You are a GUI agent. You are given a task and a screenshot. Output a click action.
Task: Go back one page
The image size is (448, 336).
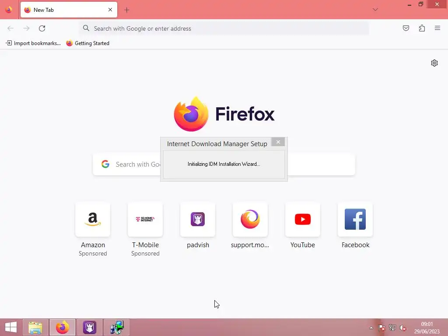point(10,28)
